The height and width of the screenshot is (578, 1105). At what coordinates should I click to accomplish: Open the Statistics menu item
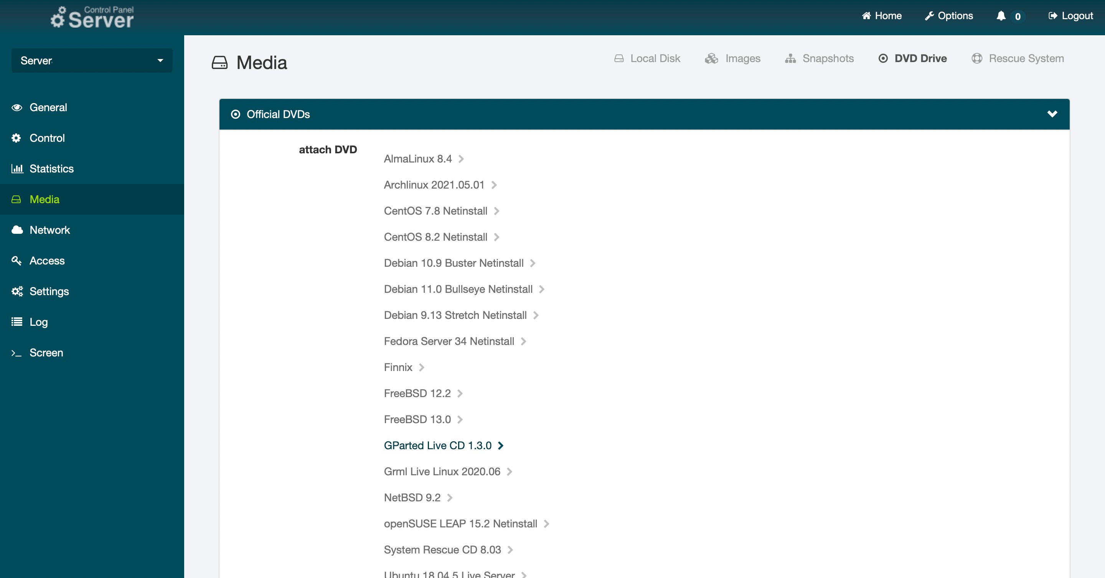point(92,169)
